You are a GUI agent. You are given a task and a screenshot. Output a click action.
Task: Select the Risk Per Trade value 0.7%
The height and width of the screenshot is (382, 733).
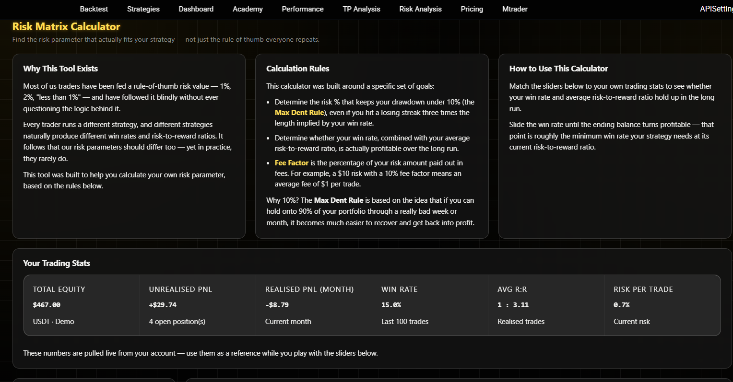coord(621,305)
